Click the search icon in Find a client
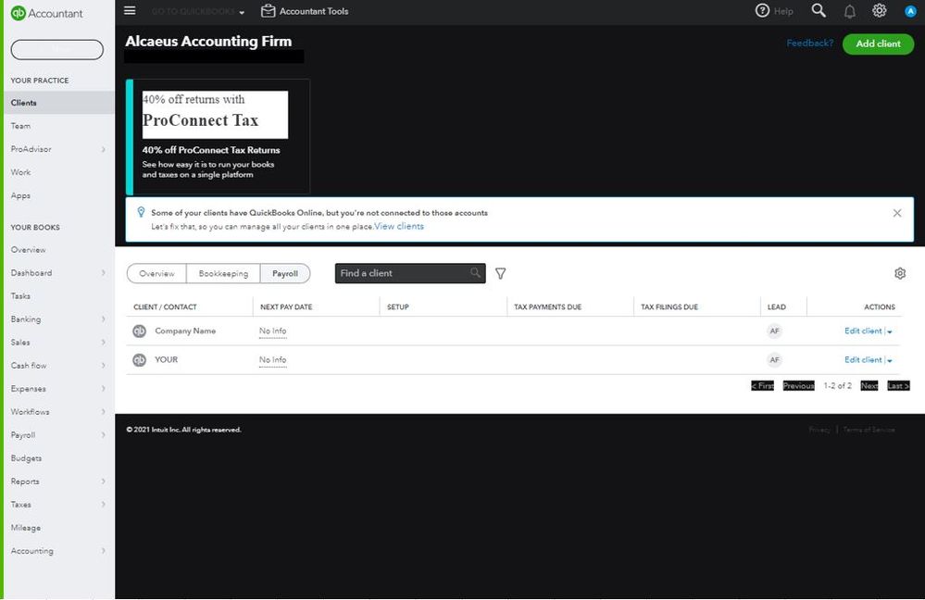This screenshot has height=600, width=925. point(475,273)
